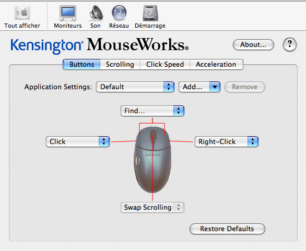Open Tout afficher in System Preferences toolbar
The image size is (306, 251).
[x=22, y=17]
